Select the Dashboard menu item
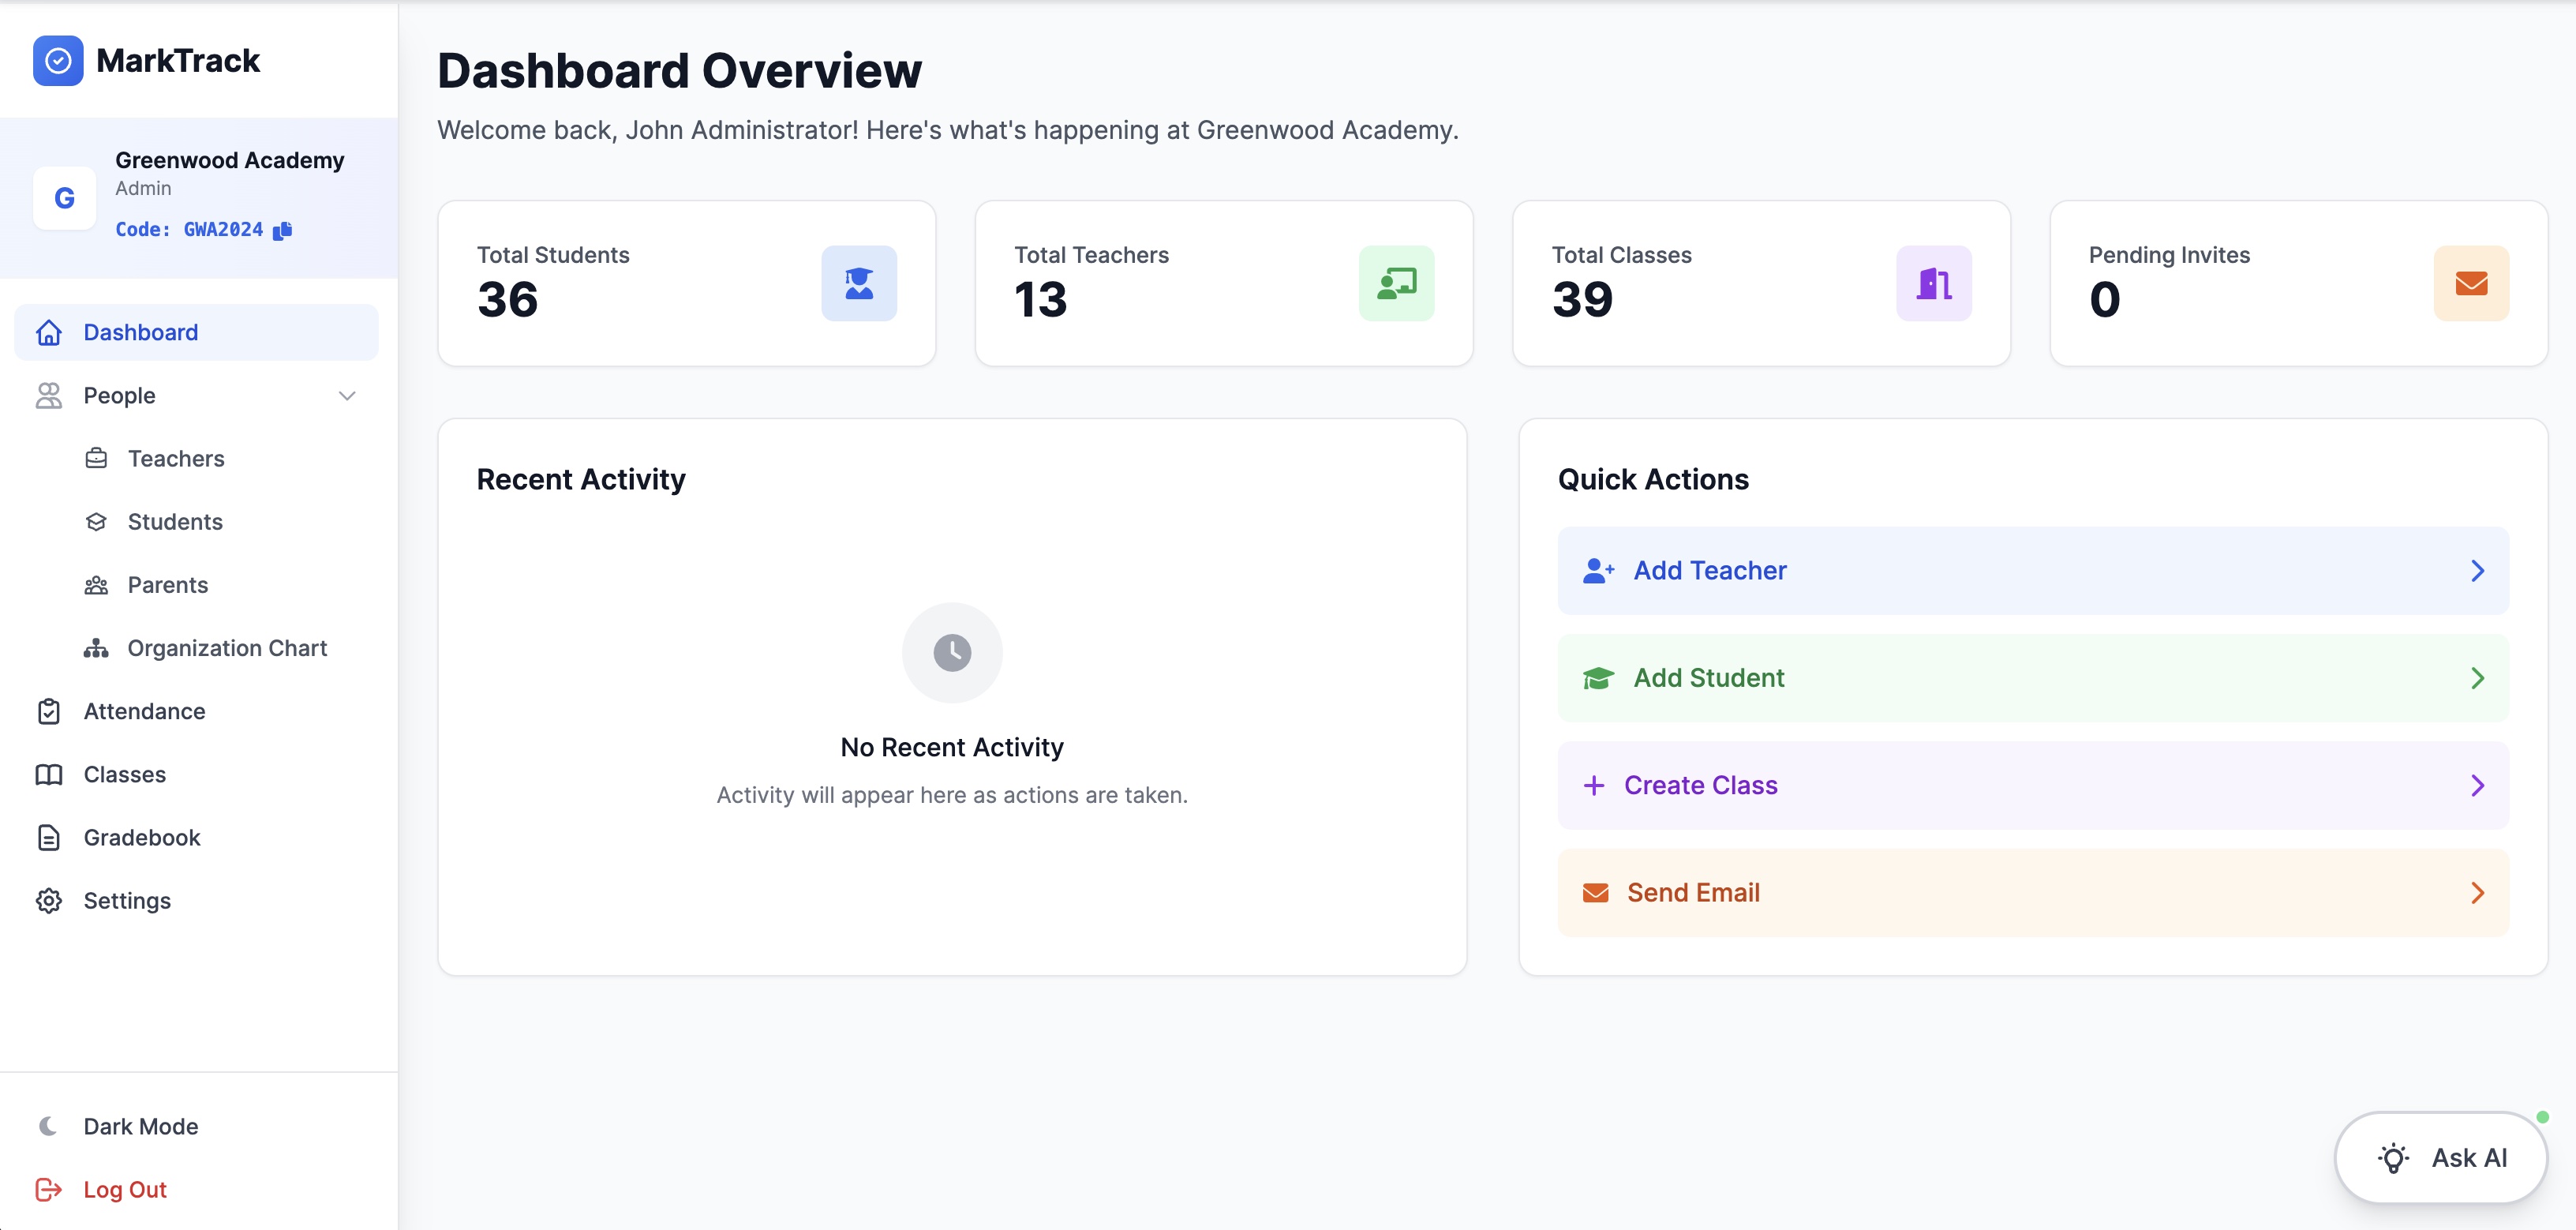The width and height of the screenshot is (2576, 1230). click(x=140, y=332)
